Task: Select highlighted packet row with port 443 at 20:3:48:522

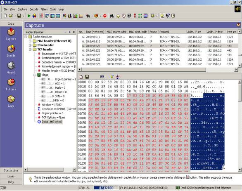Action: click(158, 46)
